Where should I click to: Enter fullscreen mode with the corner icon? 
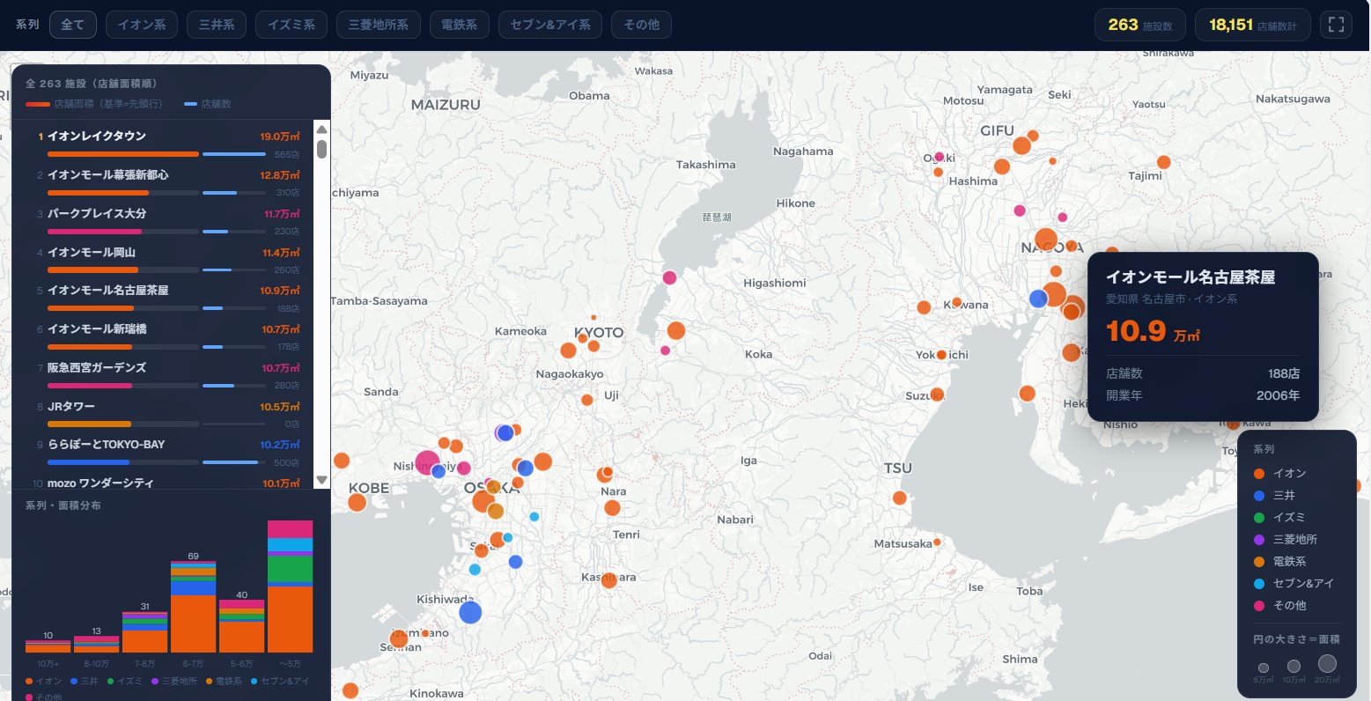1336,25
